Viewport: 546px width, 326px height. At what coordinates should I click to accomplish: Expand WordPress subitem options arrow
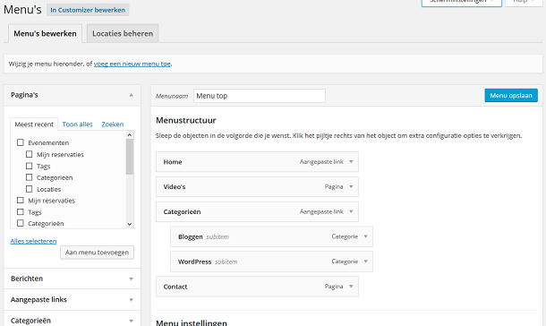pyautogui.click(x=365, y=262)
